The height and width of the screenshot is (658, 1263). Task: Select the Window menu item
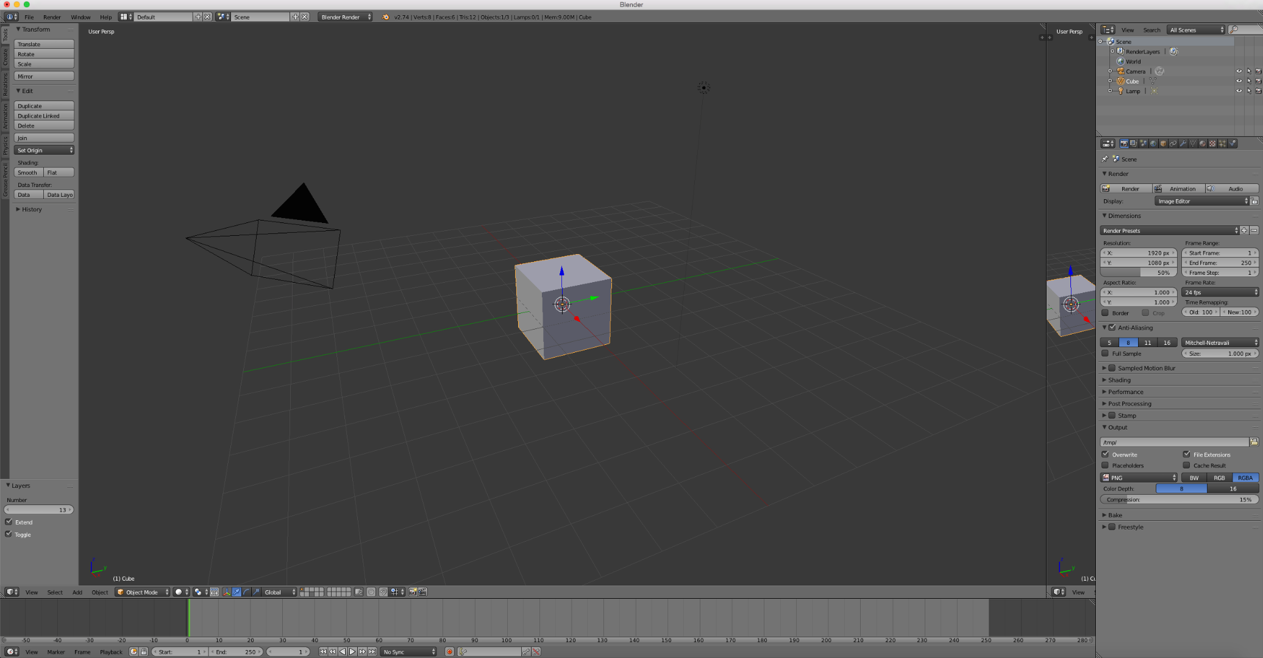coord(81,16)
